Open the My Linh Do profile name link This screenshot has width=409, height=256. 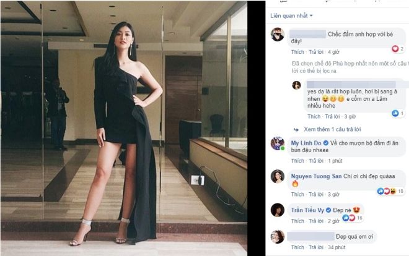tap(306, 143)
